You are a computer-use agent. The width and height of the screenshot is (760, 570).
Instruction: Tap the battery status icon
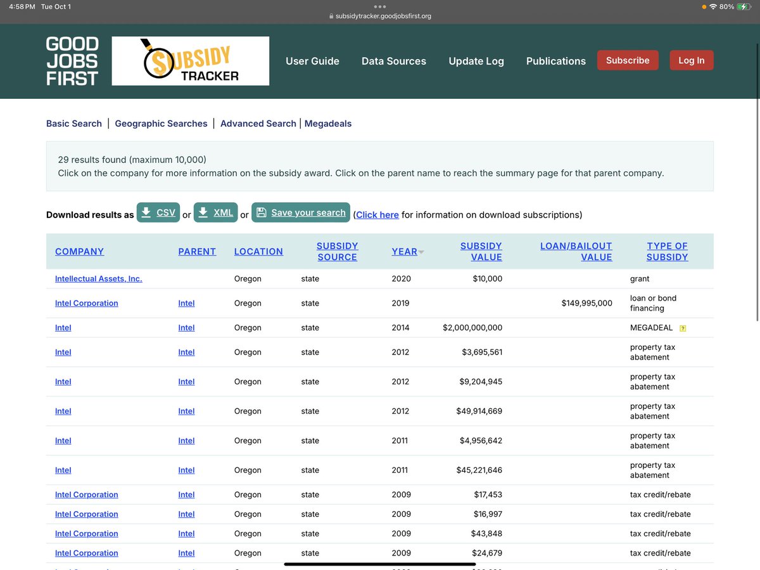click(x=744, y=6)
